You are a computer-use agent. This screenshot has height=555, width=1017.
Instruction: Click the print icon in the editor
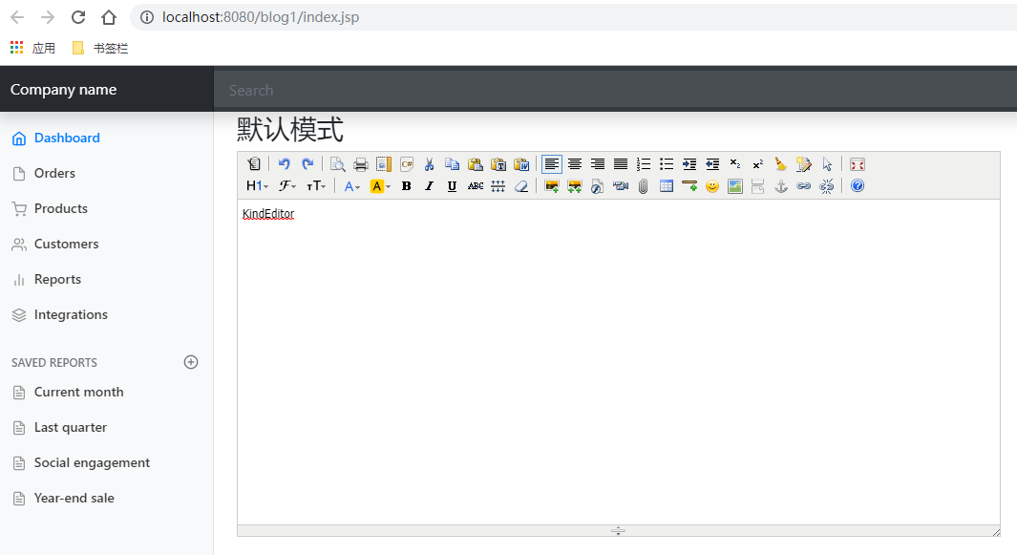(x=360, y=163)
